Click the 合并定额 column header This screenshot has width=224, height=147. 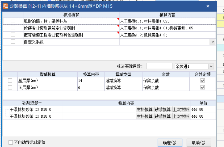pyautogui.click(x=203, y=74)
